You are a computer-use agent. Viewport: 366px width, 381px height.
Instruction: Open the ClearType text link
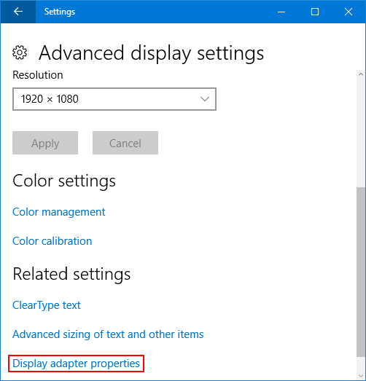[47, 305]
